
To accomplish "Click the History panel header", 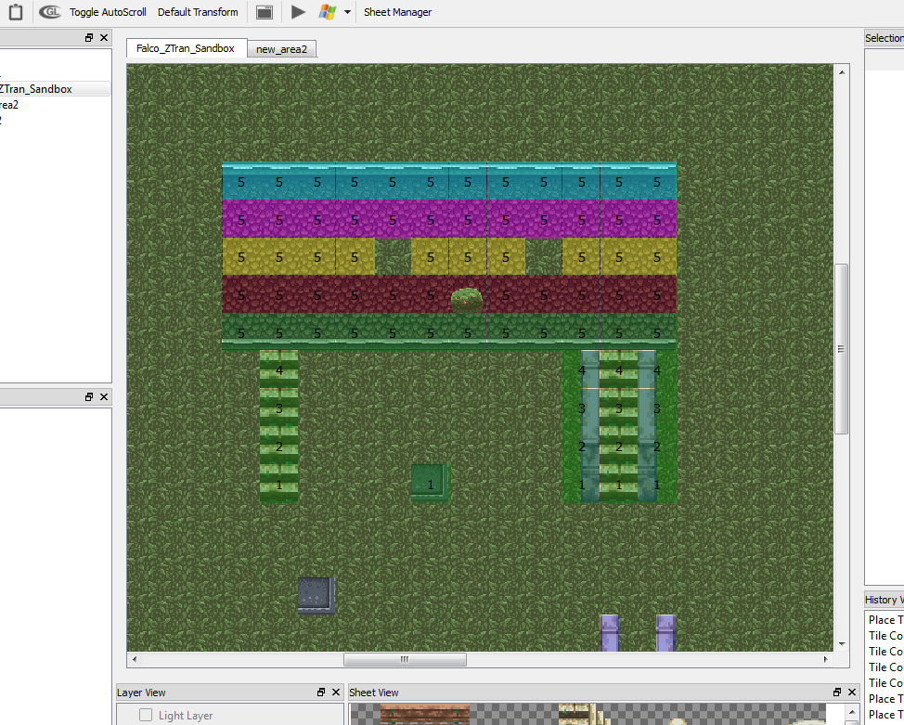I will [x=884, y=600].
